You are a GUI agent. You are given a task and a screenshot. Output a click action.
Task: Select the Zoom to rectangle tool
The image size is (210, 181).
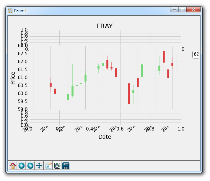click(x=48, y=166)
